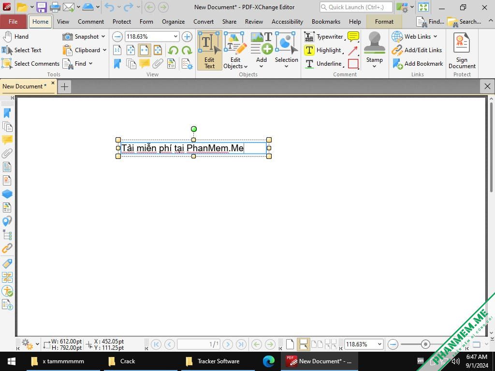Toggle two pages continuous layout
Image resolution: width=495 pixels, height=371 pixels.
point(331,344)
